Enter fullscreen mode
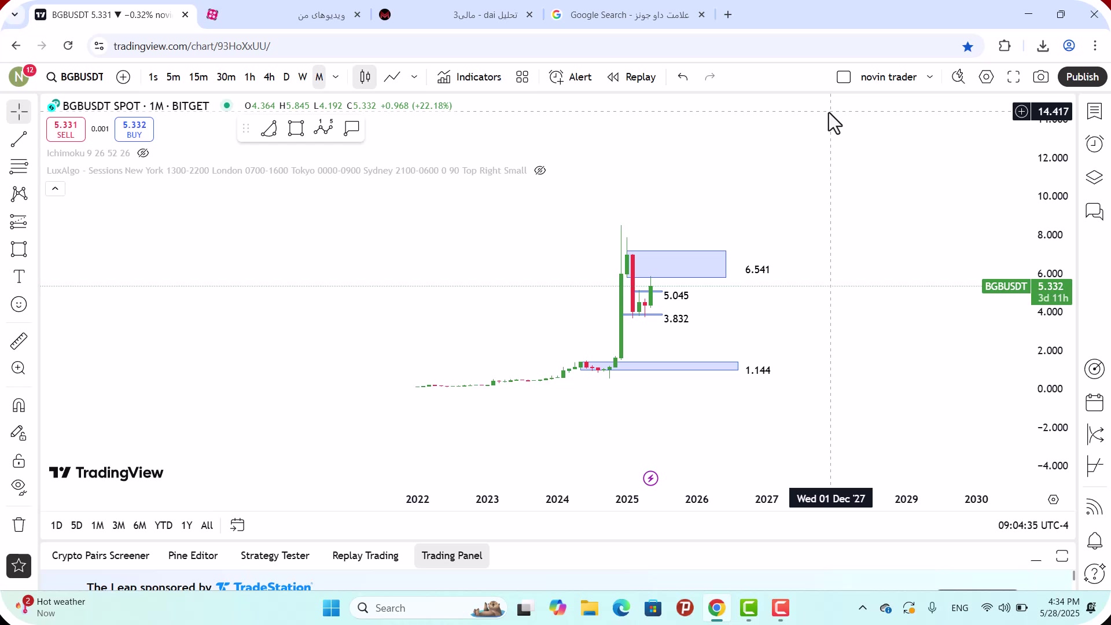 pyautogui.click(x=1014, y=77)
